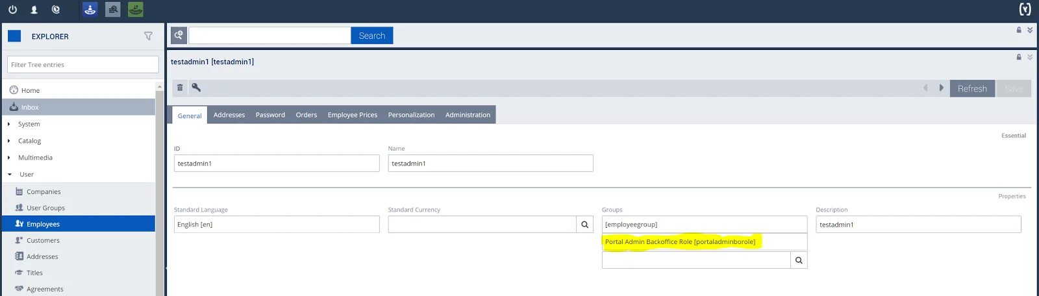Image resolution: width=1039 pixels, height=296 pixels.
Task: Click the Refresh button
Action: (972, 88)
